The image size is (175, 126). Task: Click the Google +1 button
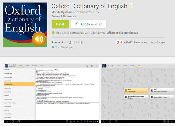pos(119,42)
